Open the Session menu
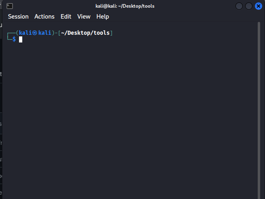 (x=18, y=17)
